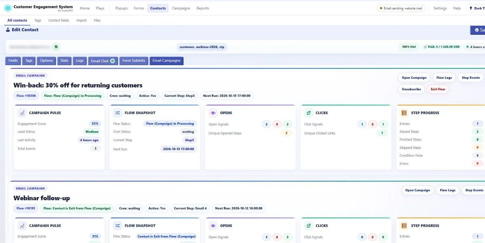Click Step Events for the Win-back campaign
The height and width of the screenshot is (243, 485).
click(471, 78)
